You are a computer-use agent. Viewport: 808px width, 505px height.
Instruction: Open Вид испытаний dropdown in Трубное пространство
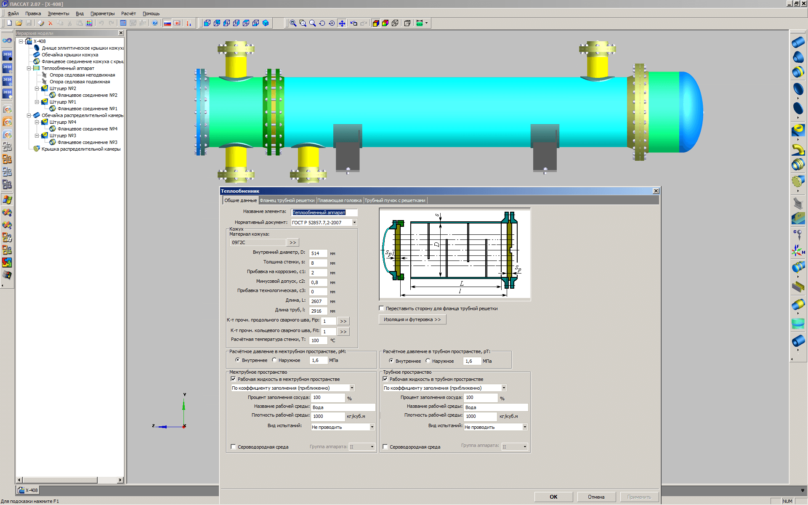[x=525, y=427]
